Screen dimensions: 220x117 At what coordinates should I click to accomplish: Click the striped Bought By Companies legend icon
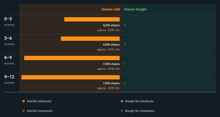coord(122,111)
